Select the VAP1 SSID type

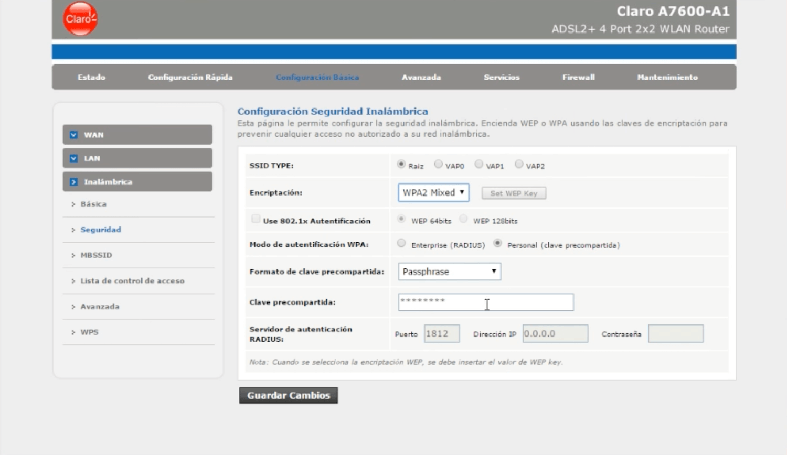[x=478, y=165]
